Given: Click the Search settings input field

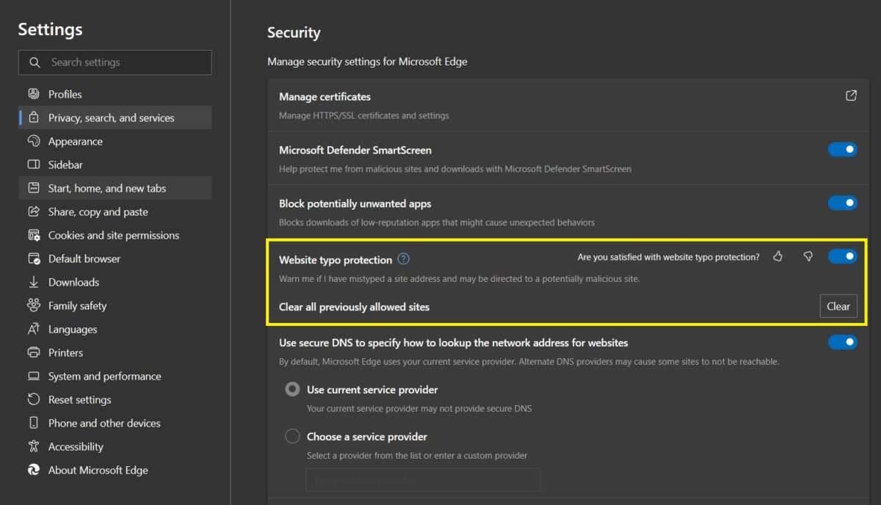Looking at the screenshot, I should [x=115, y=62].
